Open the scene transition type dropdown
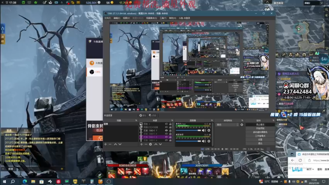The image size is (329, 185). (228, 125)
